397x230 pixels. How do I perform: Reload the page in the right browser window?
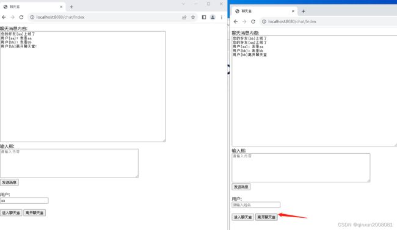pos(253,21)
